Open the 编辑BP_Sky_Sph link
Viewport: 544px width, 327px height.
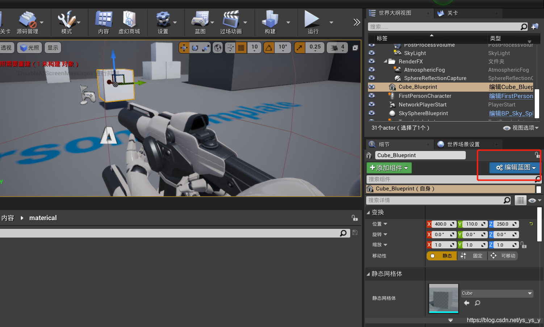point(511,113)
